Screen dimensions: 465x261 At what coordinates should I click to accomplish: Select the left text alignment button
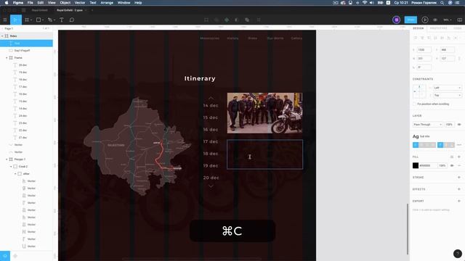416,145
